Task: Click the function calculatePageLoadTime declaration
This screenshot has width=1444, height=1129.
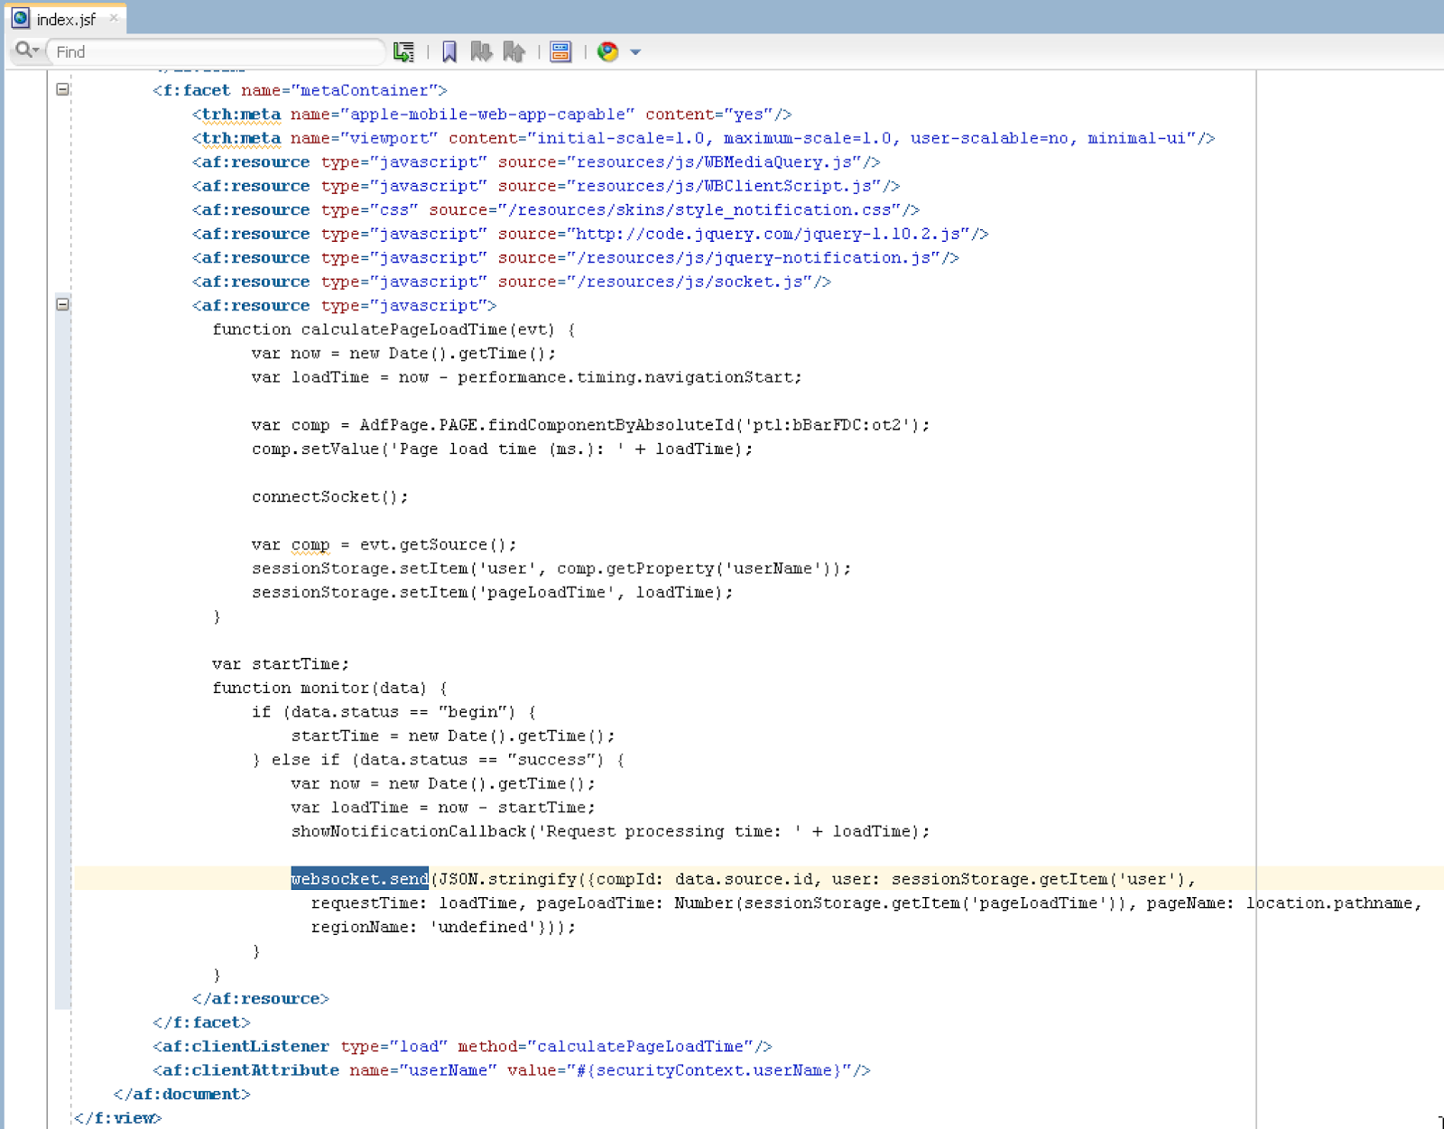Action: tap(393, 329)
